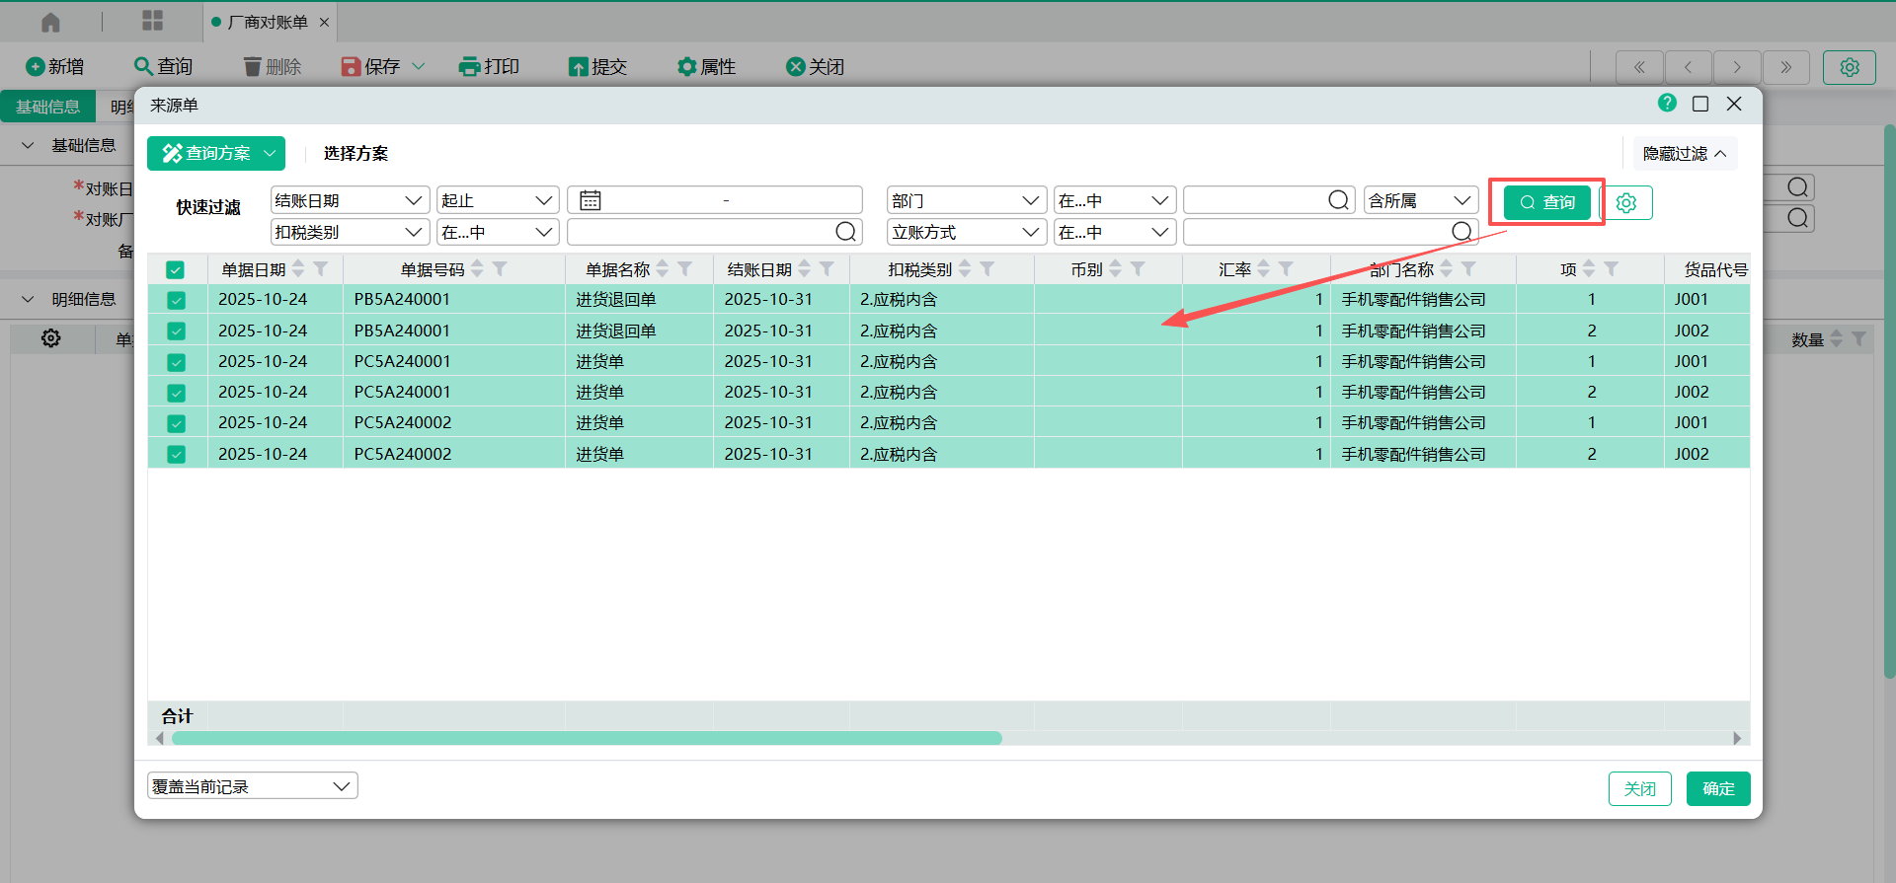Uncheck the first PB5A240001 row checkbox
This screenshot has width=1896, height=883.
(x=176, y=300)
